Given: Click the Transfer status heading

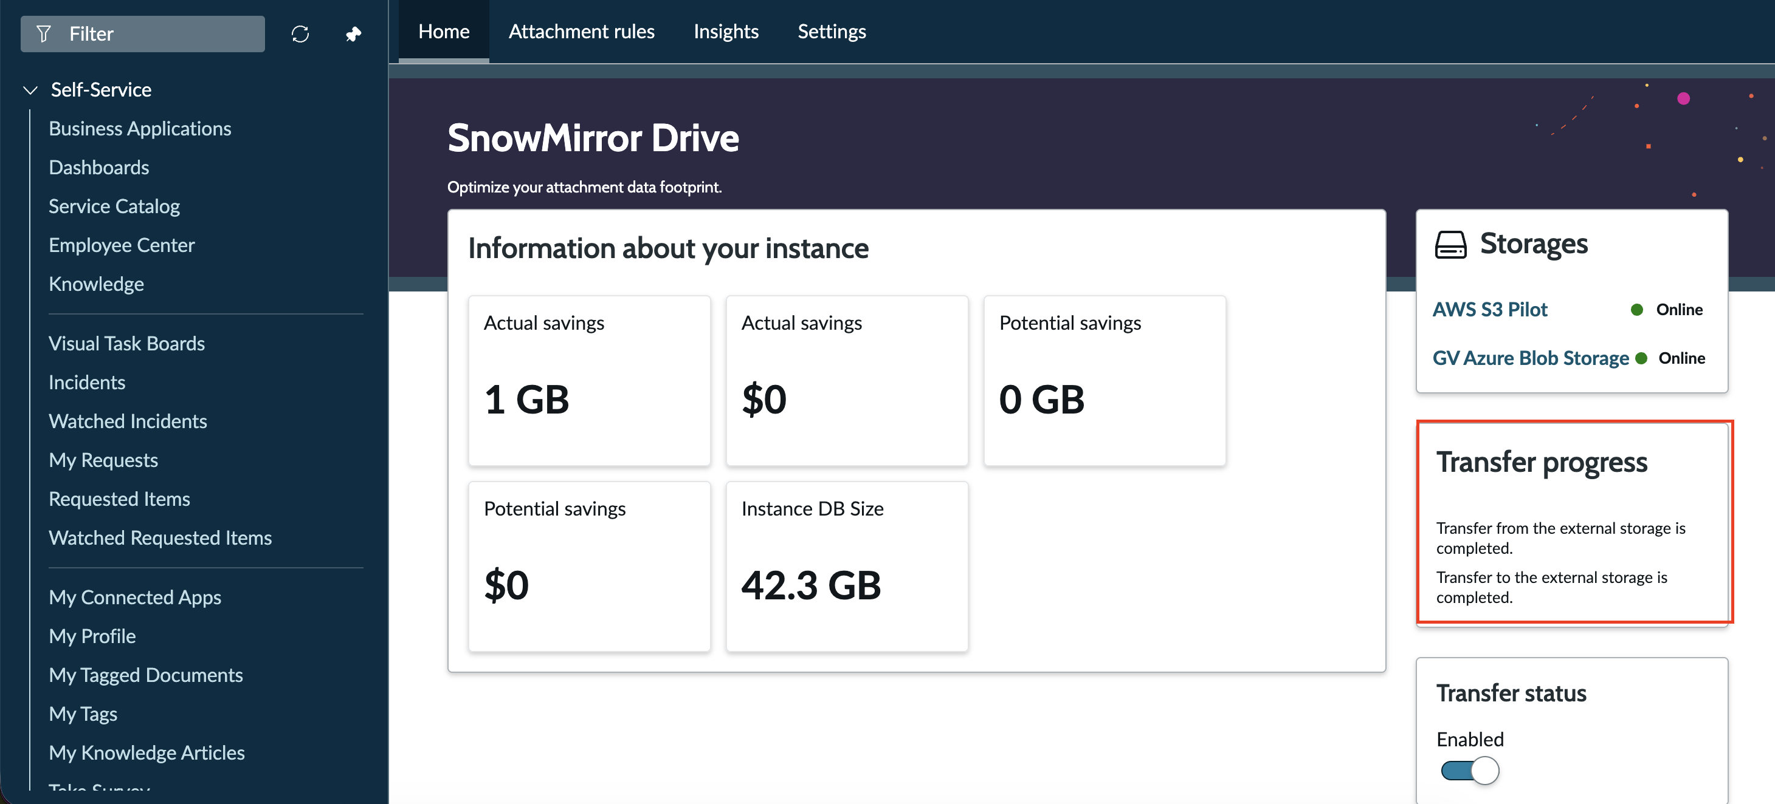Looking at the screenshot, I should [1511, 693].
